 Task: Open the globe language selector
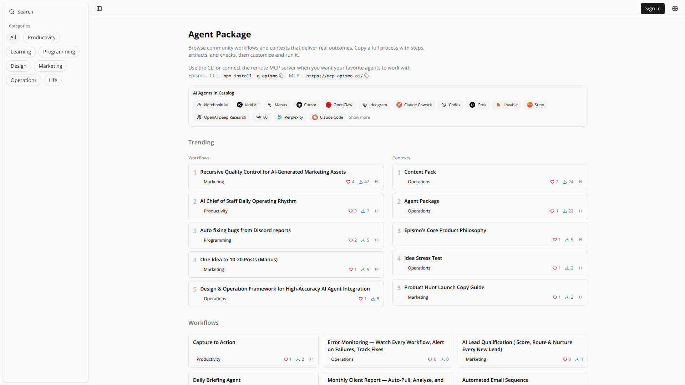point(675,9)
